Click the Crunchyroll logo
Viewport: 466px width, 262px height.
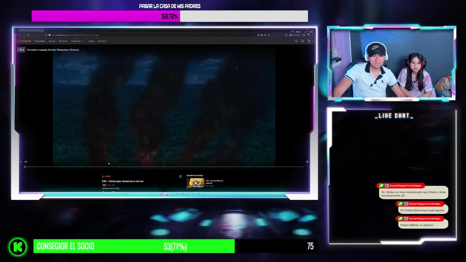click(23, 41)
